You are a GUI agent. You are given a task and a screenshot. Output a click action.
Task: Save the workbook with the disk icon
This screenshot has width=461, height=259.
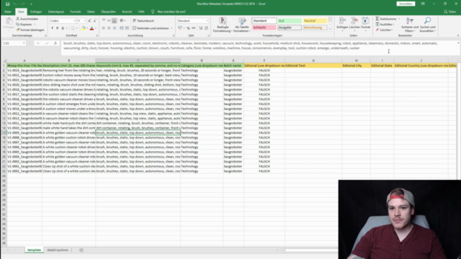pyautogui.click(x=8, y=4)
